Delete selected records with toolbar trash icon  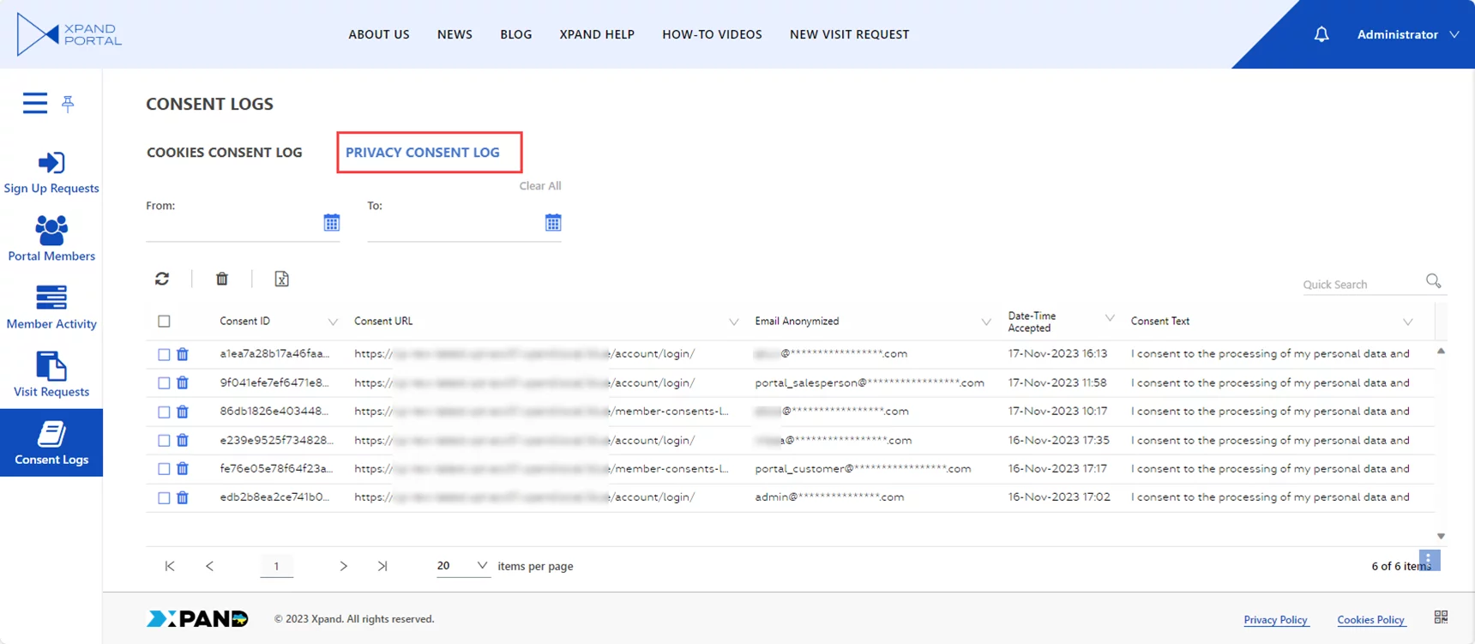(x=222, y=279)
